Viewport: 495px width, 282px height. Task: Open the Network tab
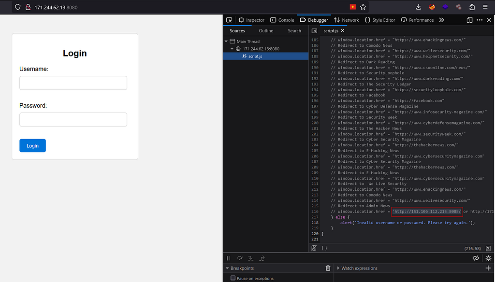coord(346,20)
